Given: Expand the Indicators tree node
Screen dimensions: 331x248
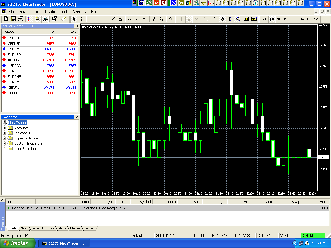Looking at the screenshot, I should (x=4, y=133).
